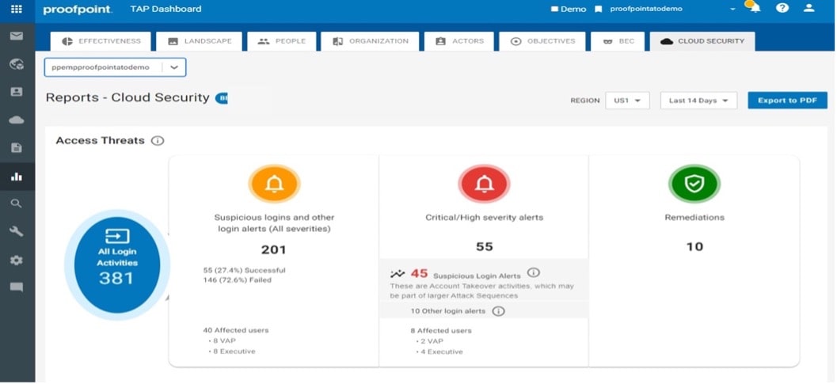Click the red bell critical alerts icon
Screen dimensions: 837x384
pyautogui.click(x=484, y=184)
